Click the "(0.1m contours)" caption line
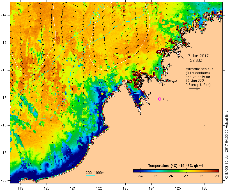 [198, 73]
